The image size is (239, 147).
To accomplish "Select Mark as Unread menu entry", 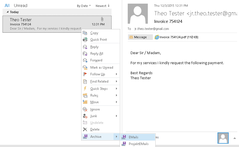I will point(102,68).
